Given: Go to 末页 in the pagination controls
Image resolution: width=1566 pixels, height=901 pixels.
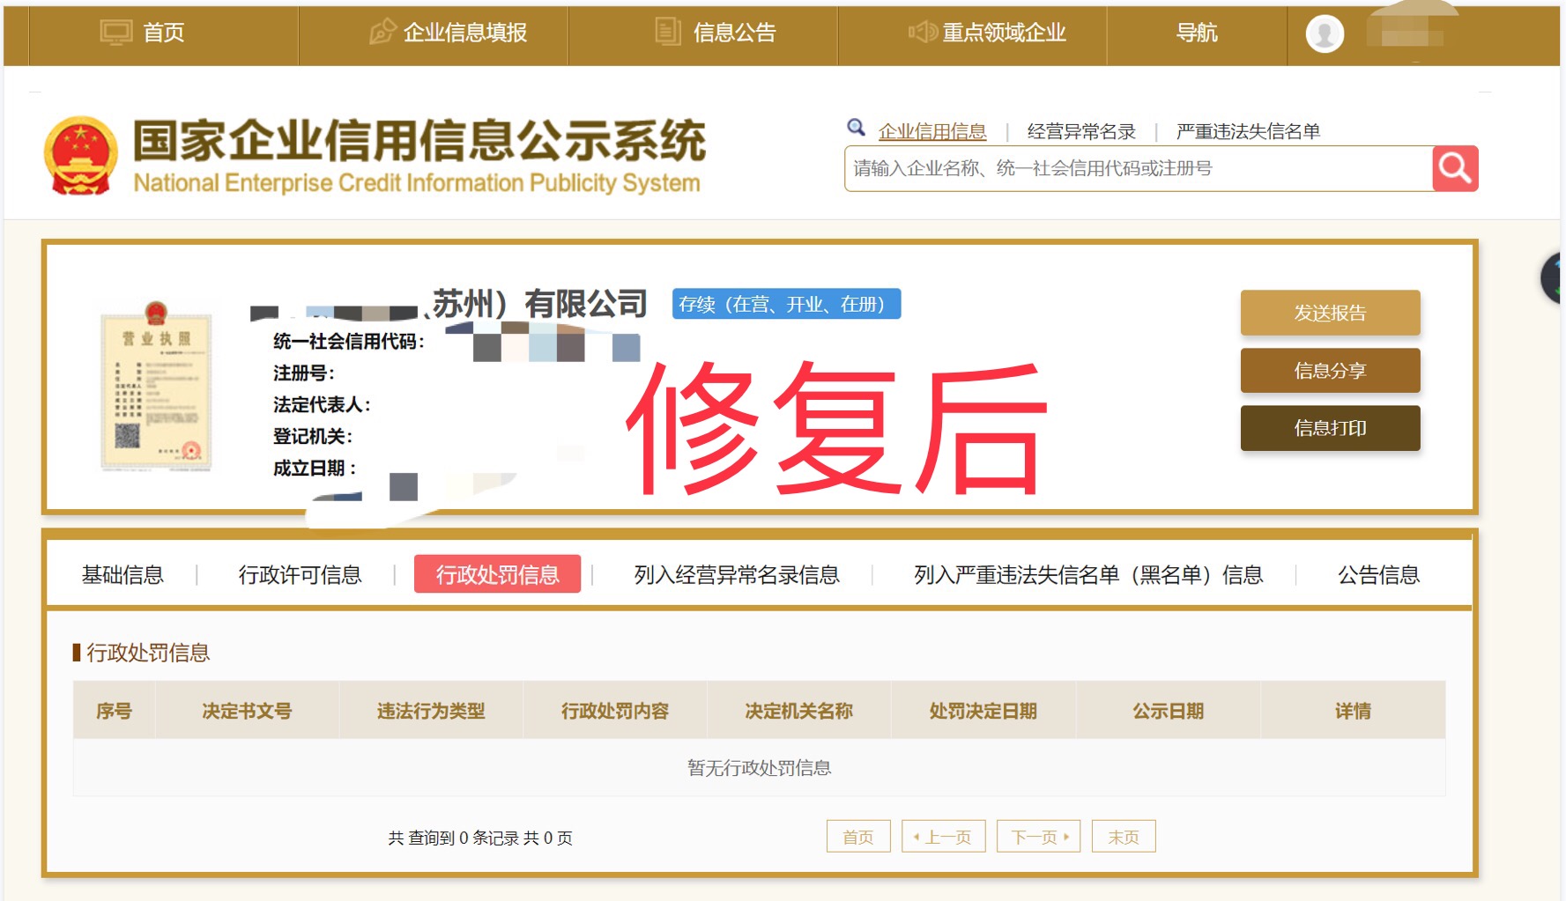Looking at the screenshot, I should (x=1123, y=836).
